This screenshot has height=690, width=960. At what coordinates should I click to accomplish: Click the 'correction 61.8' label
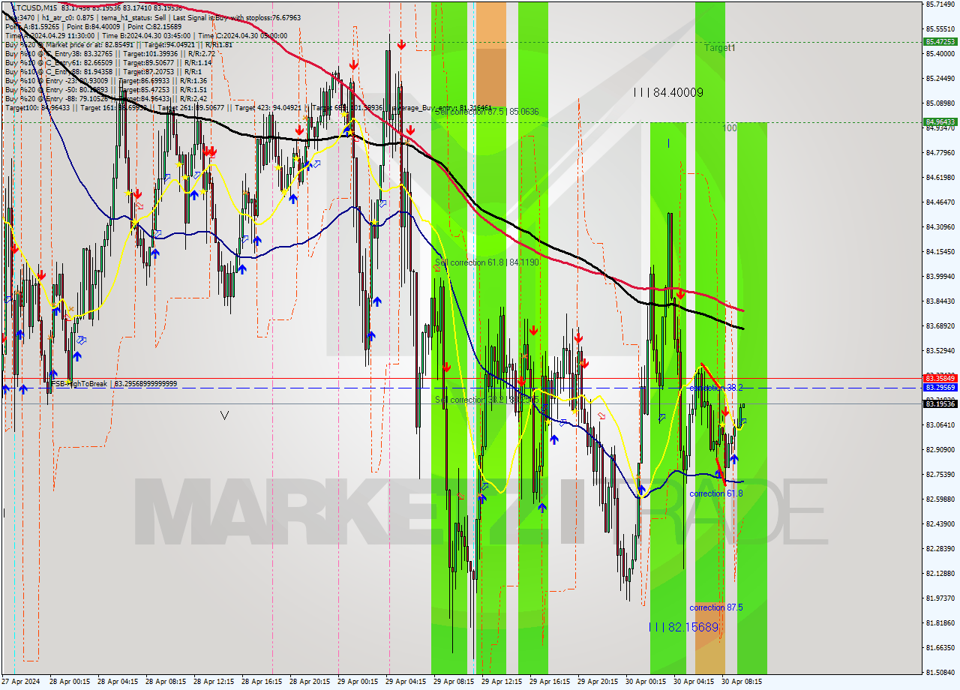[716, 493]
